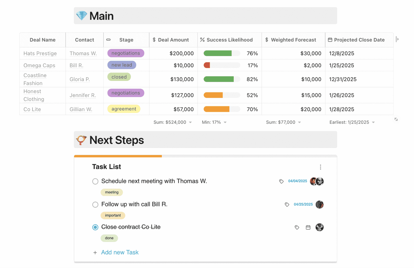This screenshot has width=414, height=268.
Task: Click Add new Task
Action: pyautogui.click(x=120, y=252)
